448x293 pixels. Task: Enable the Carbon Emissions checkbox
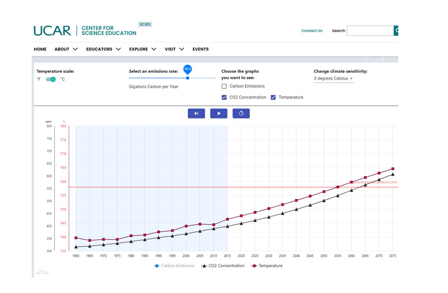click(x=224, y=86)
